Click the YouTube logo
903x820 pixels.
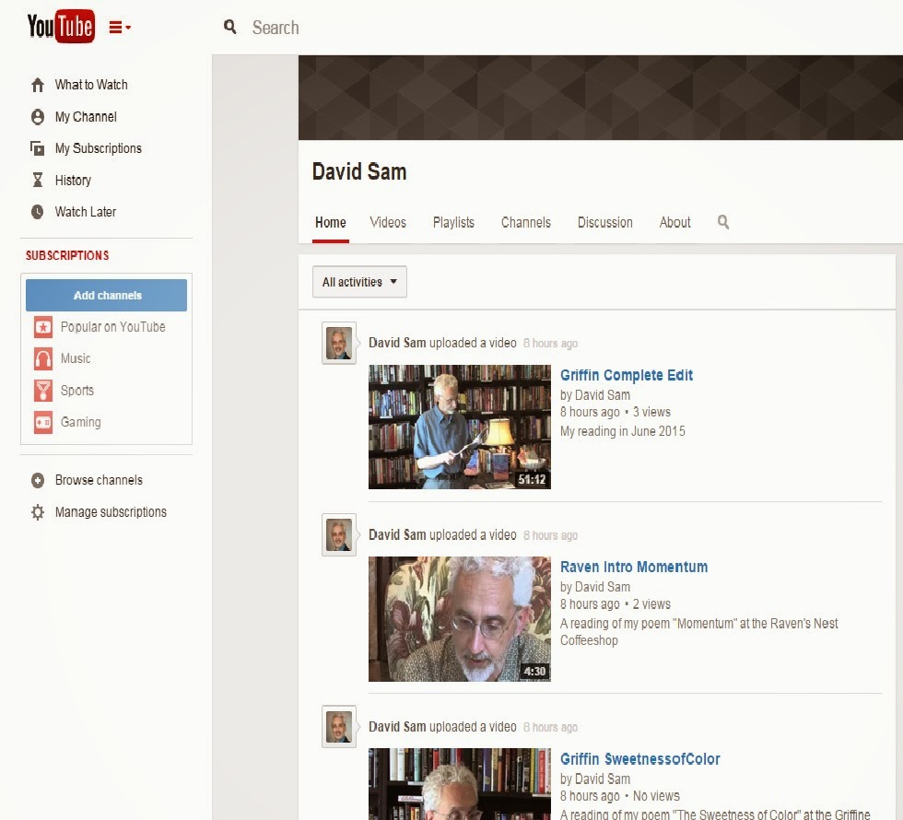(x=61, y=26)
